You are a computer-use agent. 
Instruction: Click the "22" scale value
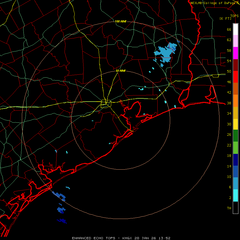(229, 145)
